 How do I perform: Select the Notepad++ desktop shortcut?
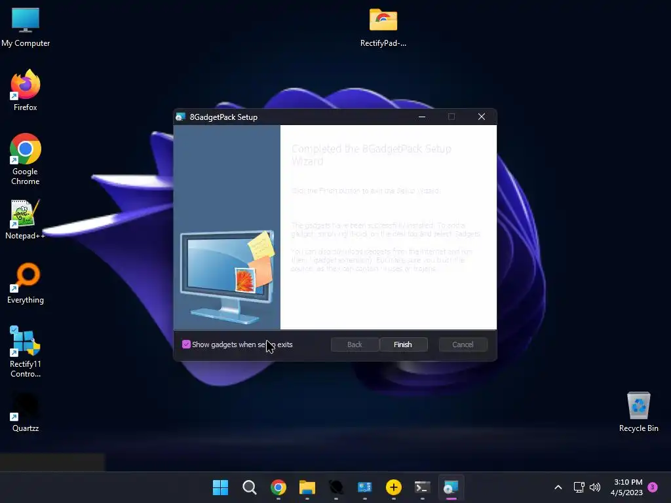[26, 220]
